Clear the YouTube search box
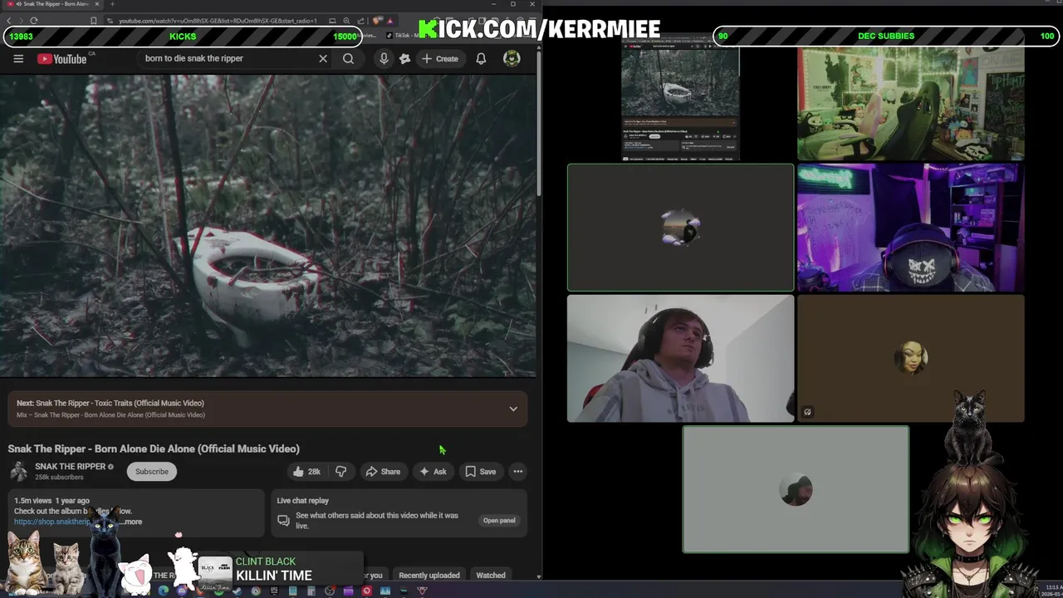Viewport: 1063px width, 598px height. [323, 58]
